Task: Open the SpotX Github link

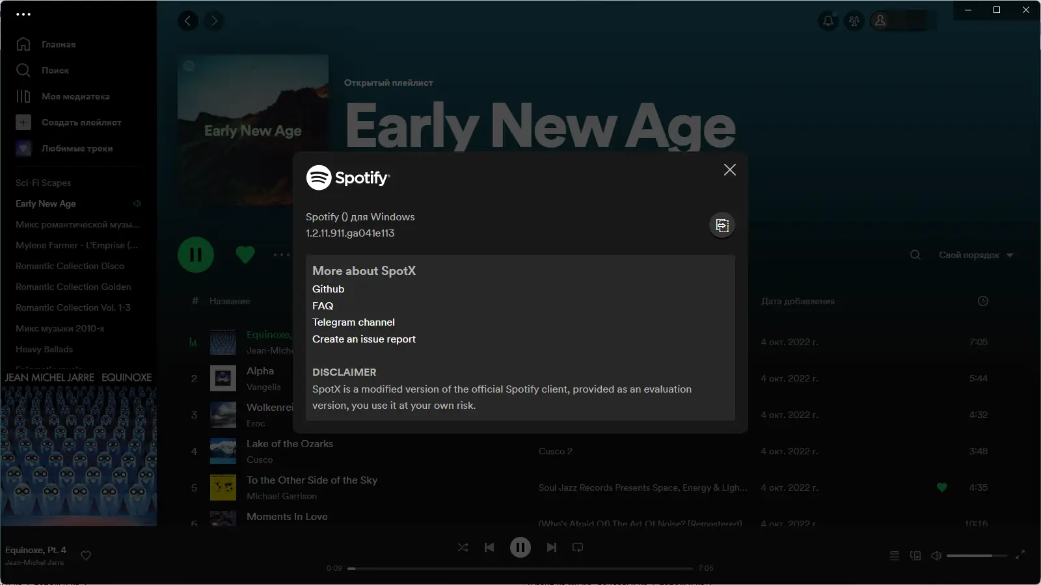Action: point(328,289)
